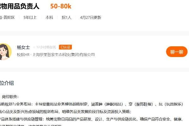Click the recruiter name 杨女士

click(23, 47)
